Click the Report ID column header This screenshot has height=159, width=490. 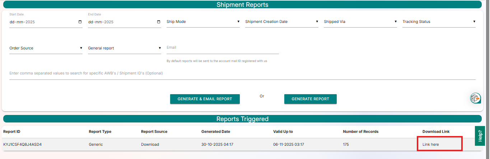tap(12, 131)
